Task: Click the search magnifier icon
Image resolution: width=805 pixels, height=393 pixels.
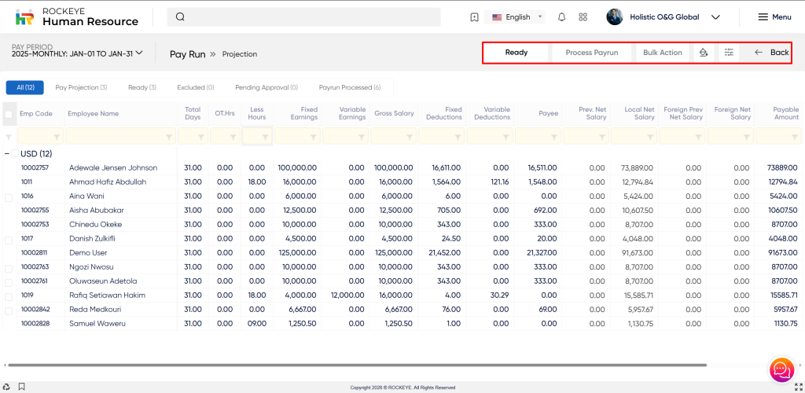Action: pyautogui.click(x=180, y=17)
